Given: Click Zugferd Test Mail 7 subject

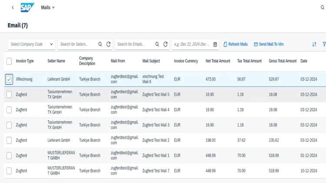Looking at the screenshot, I should click(x=156, y=171).
